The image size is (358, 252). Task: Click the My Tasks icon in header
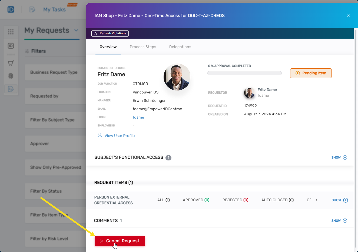tap(32, 10)
